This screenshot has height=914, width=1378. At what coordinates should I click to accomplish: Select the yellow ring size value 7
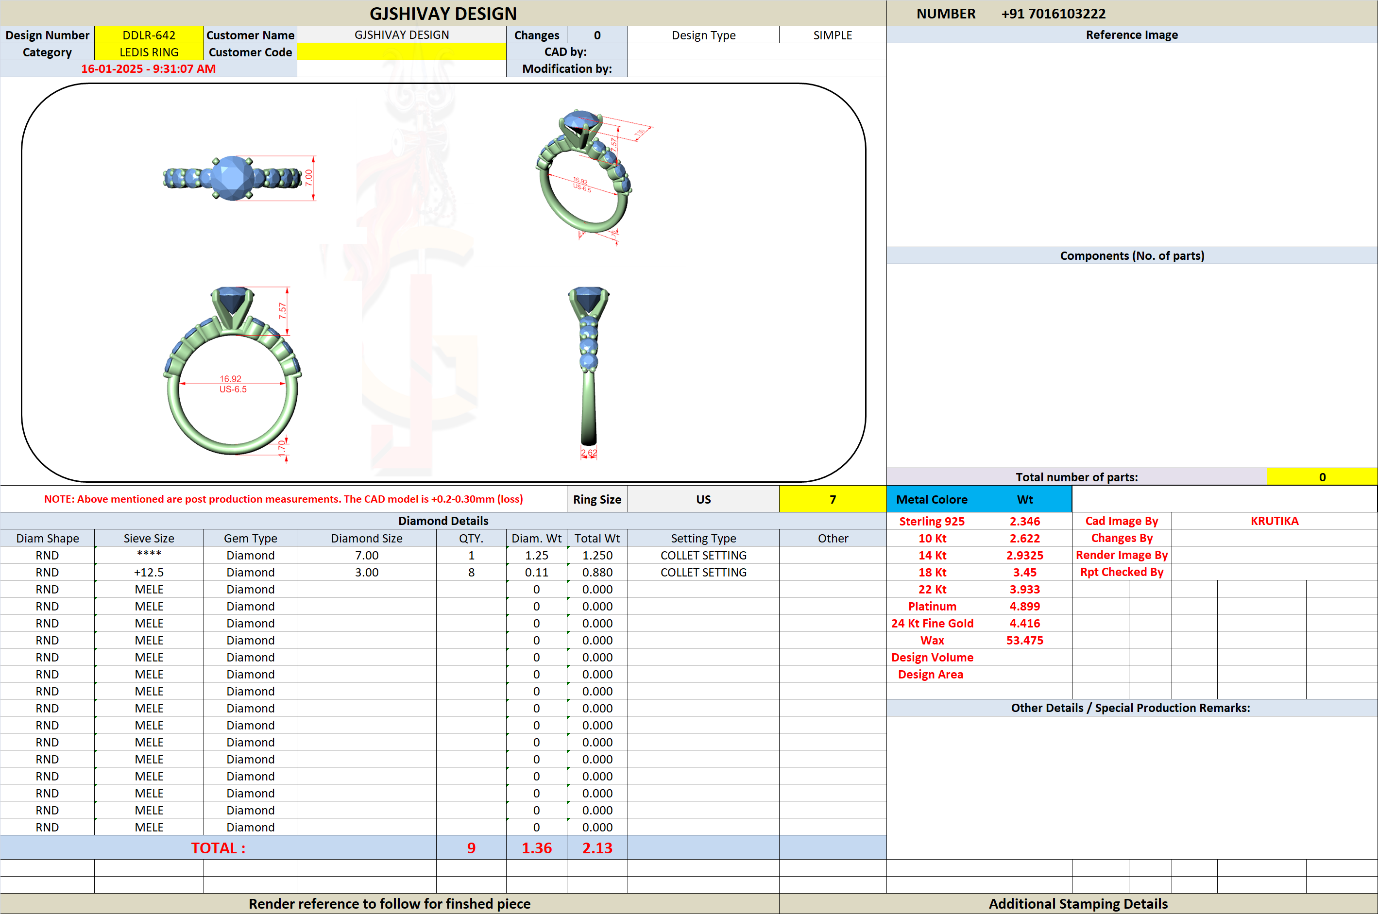click(x=833, y=499)
